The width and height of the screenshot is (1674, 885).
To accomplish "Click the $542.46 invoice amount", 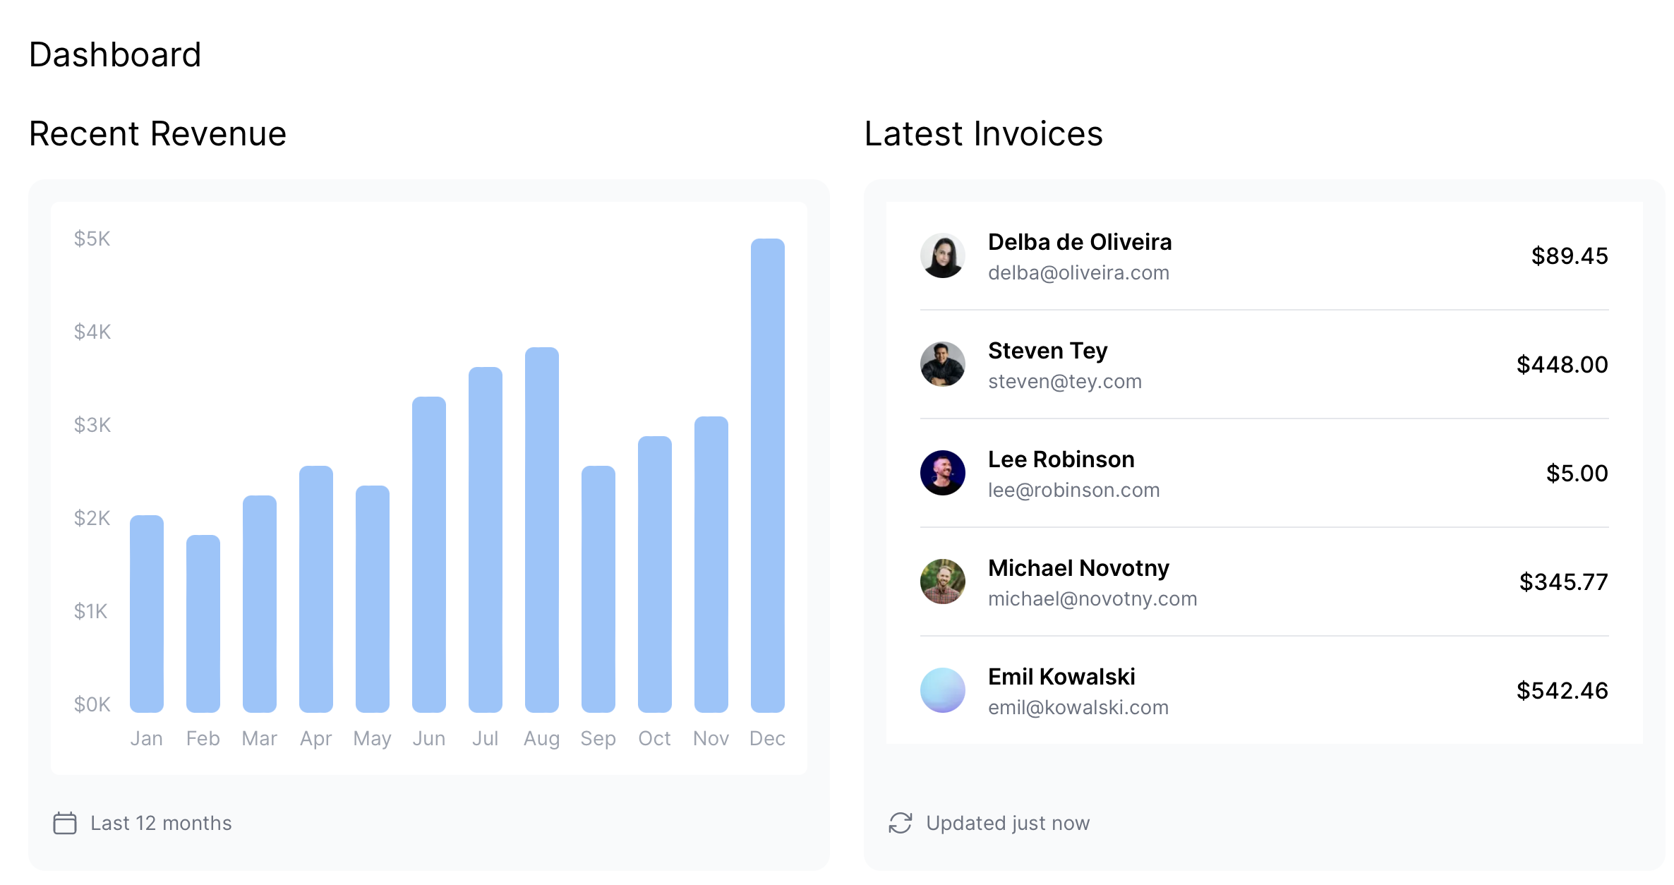I will [1562, 690].
